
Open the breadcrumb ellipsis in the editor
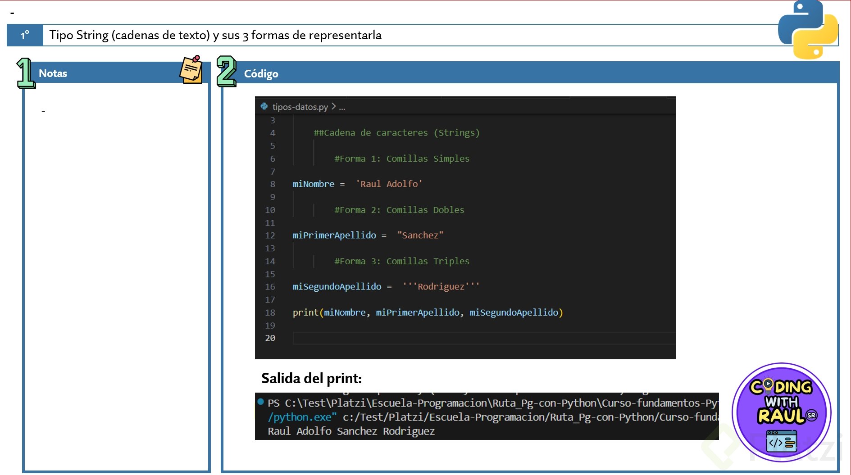342,107
